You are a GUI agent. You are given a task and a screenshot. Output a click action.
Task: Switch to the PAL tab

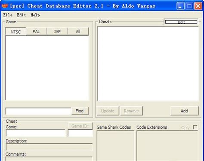tap(36, 31)
